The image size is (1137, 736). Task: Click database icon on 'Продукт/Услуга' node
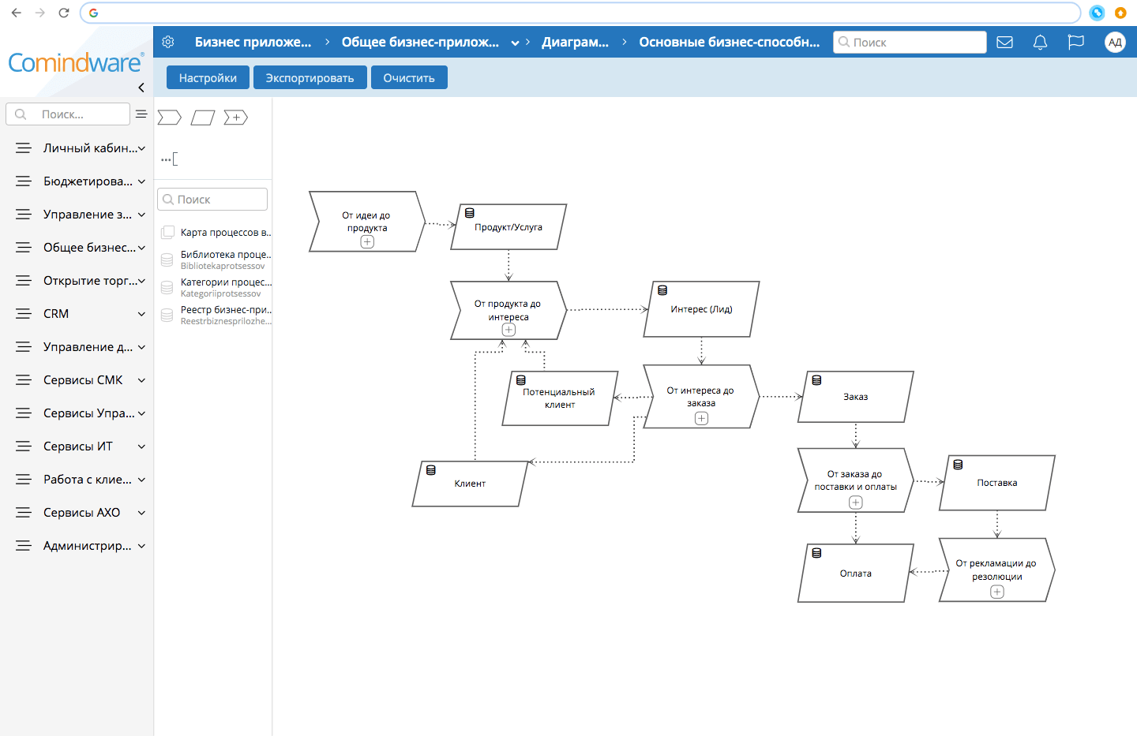click(469, 213)
